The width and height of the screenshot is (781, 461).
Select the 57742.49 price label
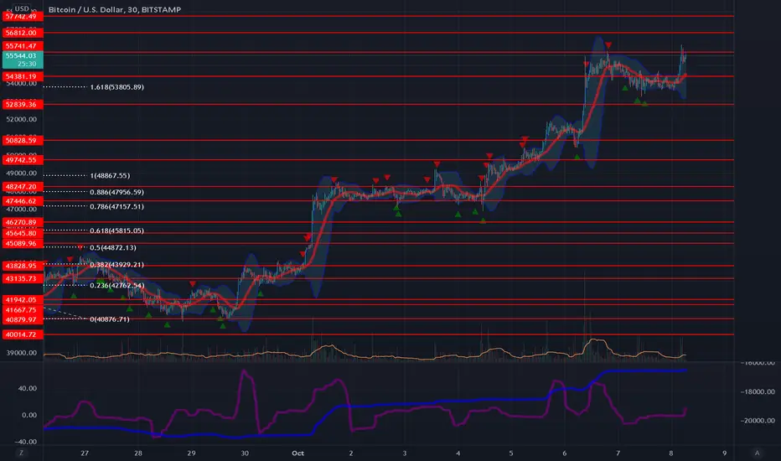pyautogui.click(x=23, y=17)
